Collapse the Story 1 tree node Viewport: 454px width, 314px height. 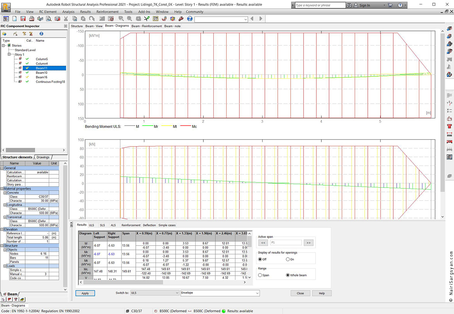(9, 55)
